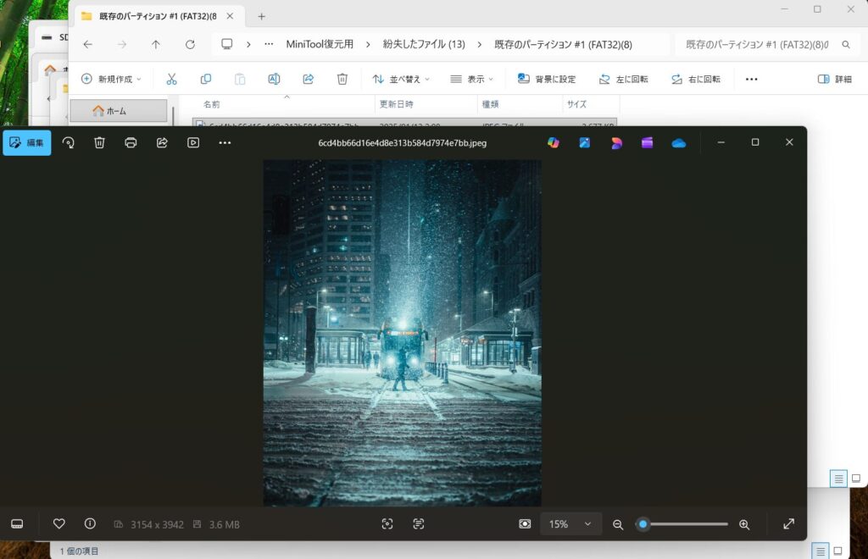Open the 表示 (View) menu in Explorer

coord(473,79)
